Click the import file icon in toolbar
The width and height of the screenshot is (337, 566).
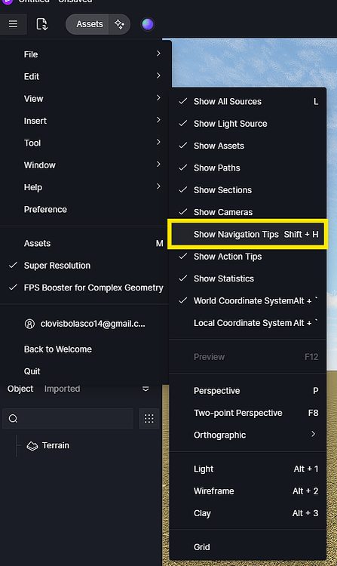(41, 24)
